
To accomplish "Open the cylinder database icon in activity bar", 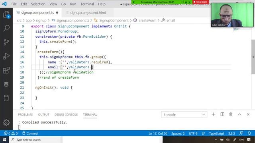I will (6, 98).
